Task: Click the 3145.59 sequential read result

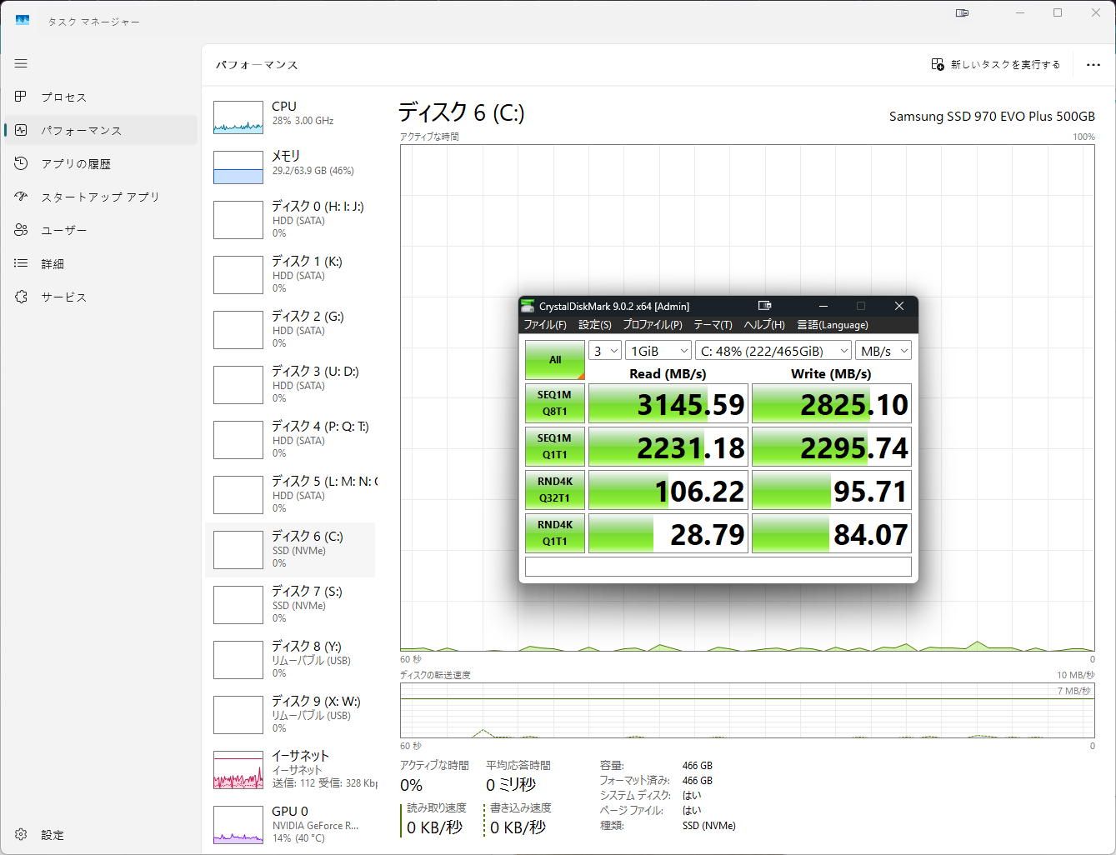Action: click(668, 403)
